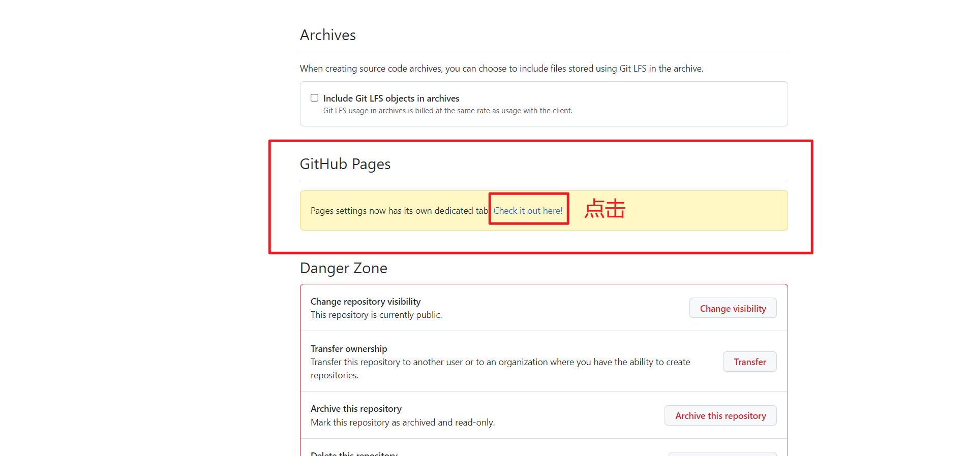The image size is (965, 456).
Task: Select the 'Transfer this repository to another user' description
Action: (500, 369)
